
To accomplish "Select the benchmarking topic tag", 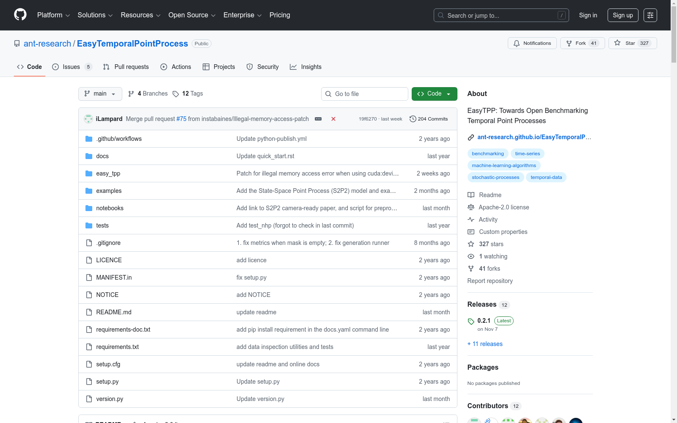I will (x=488, y=154).
